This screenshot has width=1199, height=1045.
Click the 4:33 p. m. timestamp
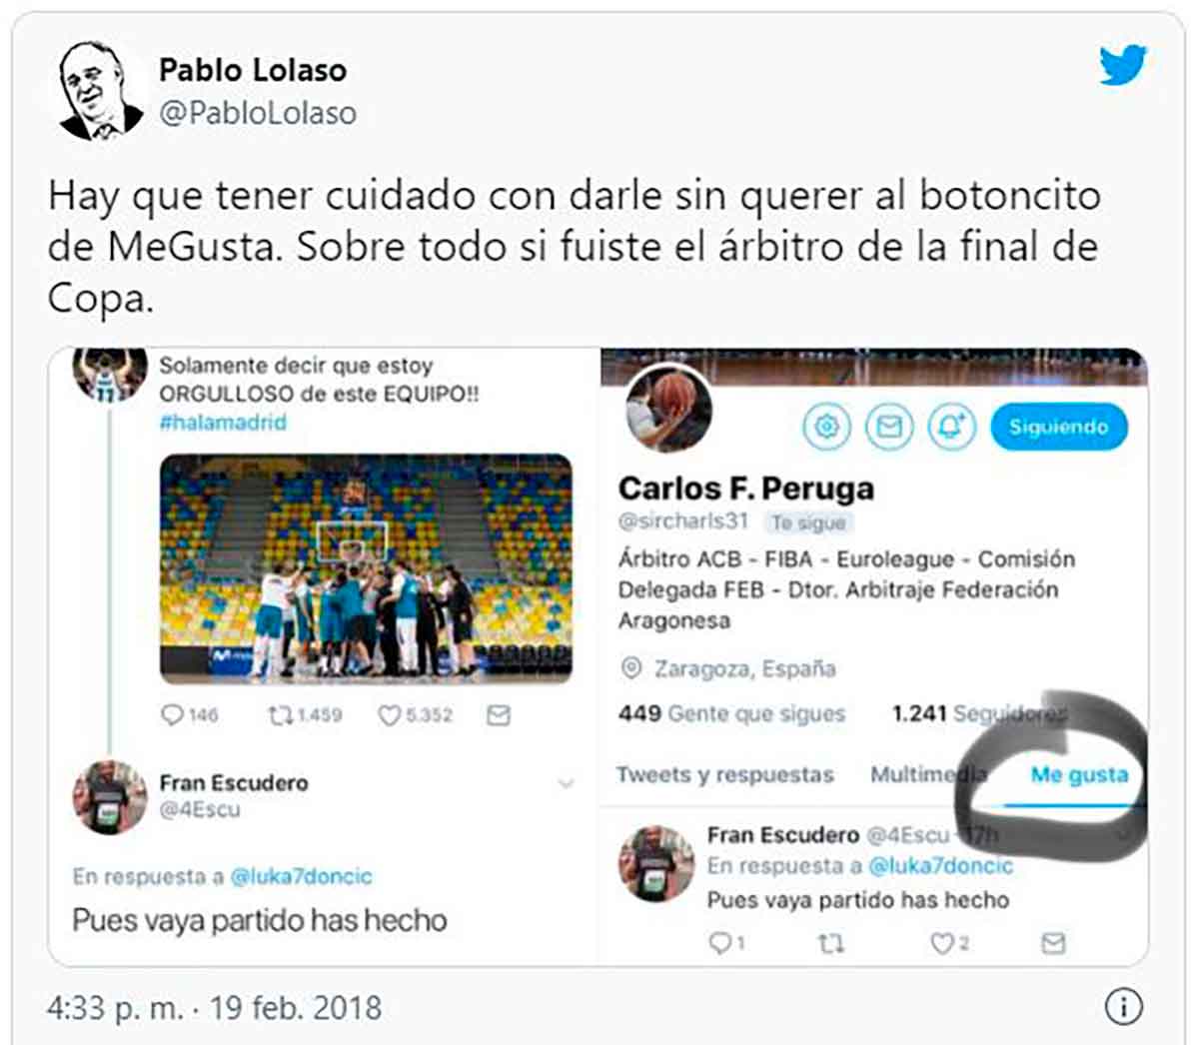coord(116,1007)
